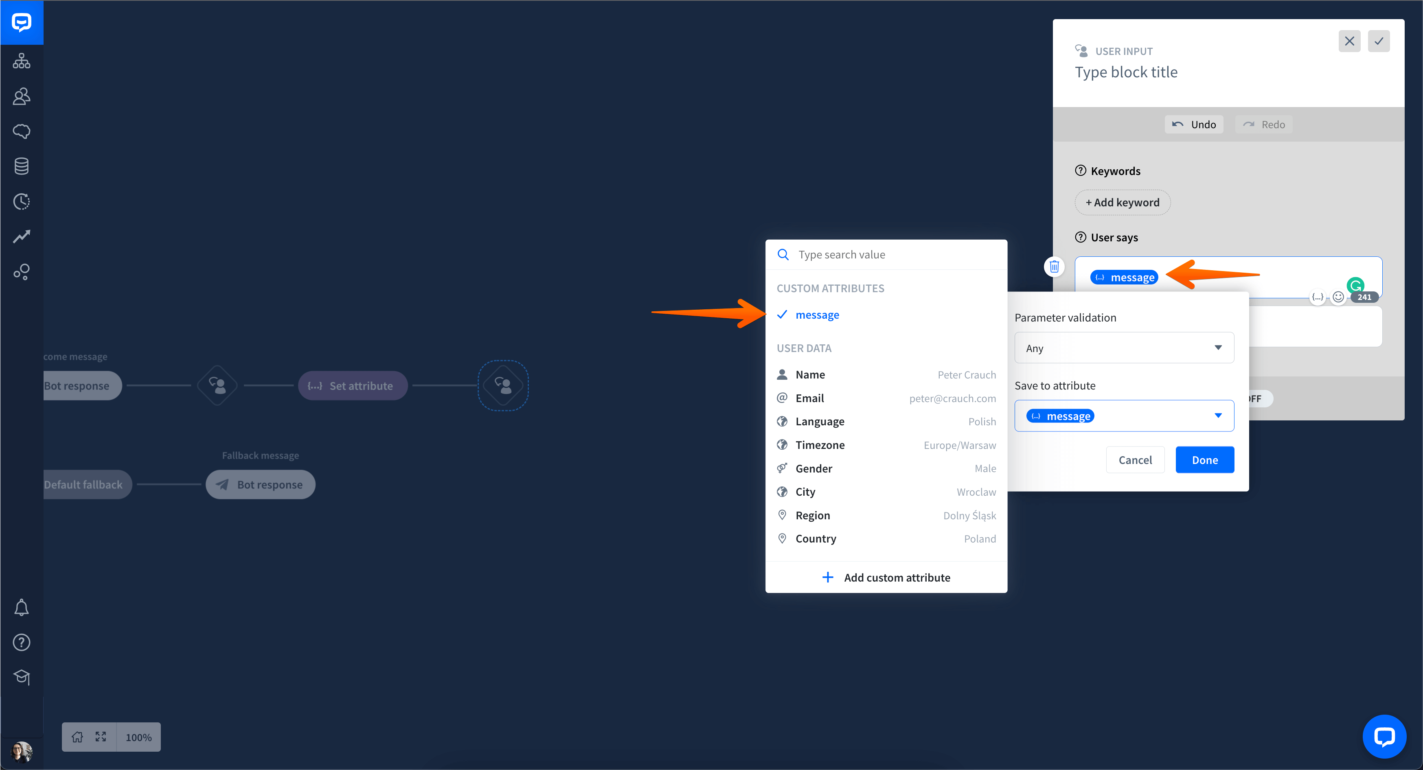Select the Country user data attribute

click(886, 539)
